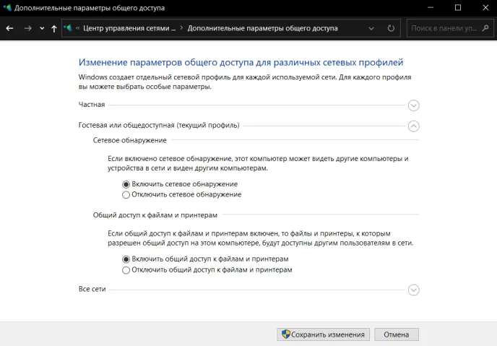Pick 'Отключить общий доступ к файлам и принтерам'
The height and width of the screenshot is (346, 497).
(x=126, y=269)
